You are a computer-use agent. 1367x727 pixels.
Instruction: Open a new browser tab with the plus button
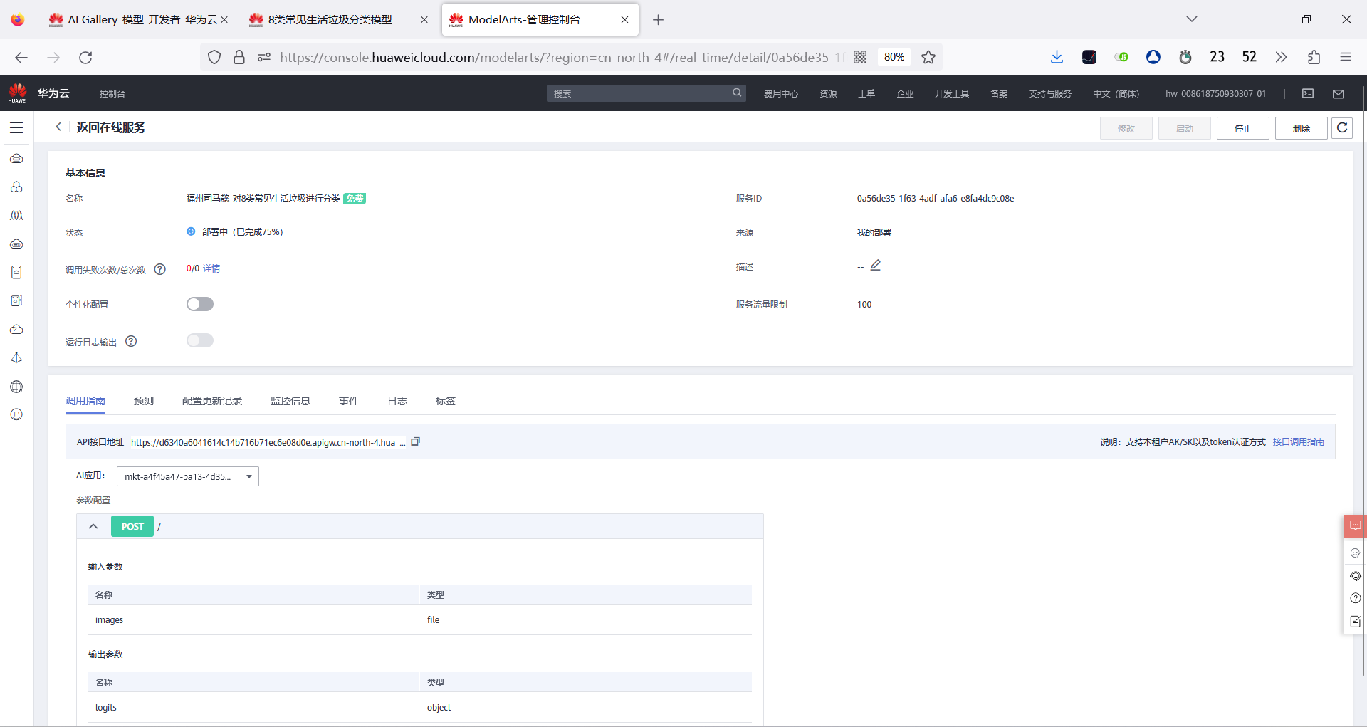(659, 19)
